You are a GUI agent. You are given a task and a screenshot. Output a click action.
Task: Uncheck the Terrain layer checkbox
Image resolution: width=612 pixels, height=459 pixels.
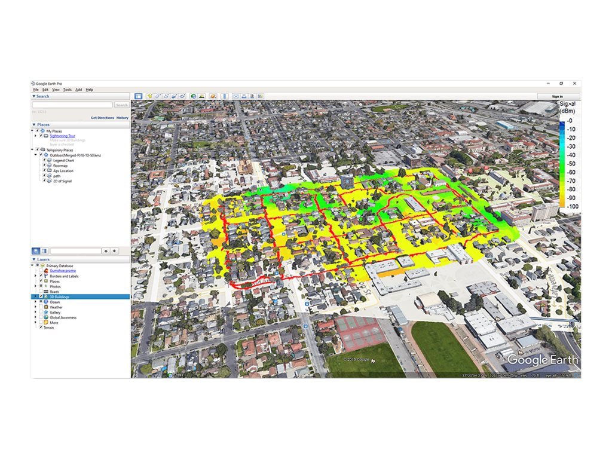pos(41,328)
